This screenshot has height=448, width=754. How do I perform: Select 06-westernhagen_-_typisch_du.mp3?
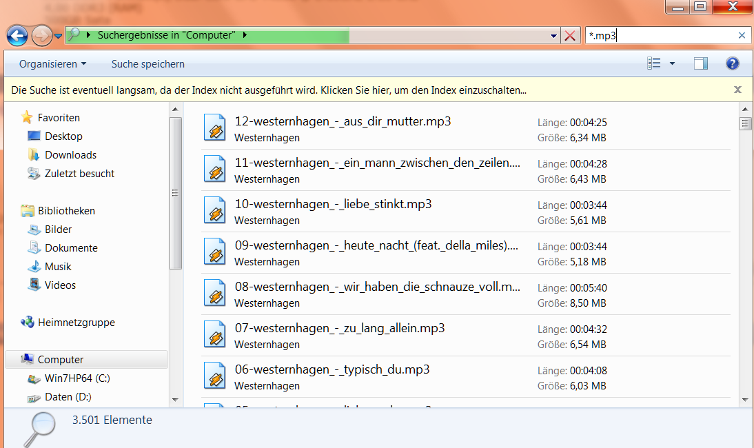click(465, 377)
